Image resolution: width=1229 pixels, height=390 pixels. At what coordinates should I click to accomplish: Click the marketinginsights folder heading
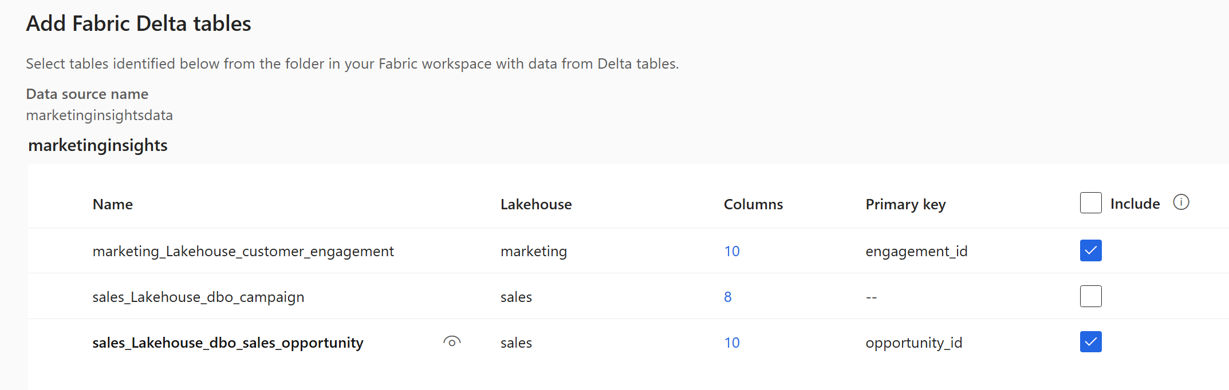click(98, 145)
